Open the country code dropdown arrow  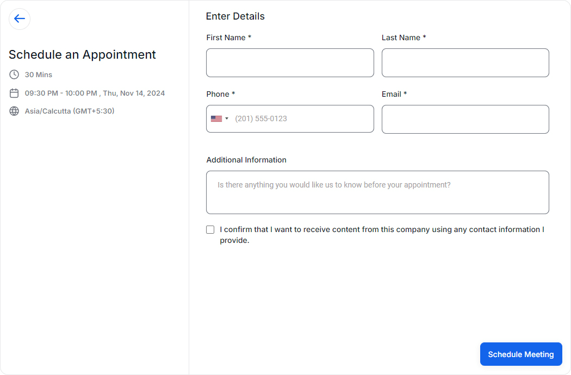[x=227, y=118]
